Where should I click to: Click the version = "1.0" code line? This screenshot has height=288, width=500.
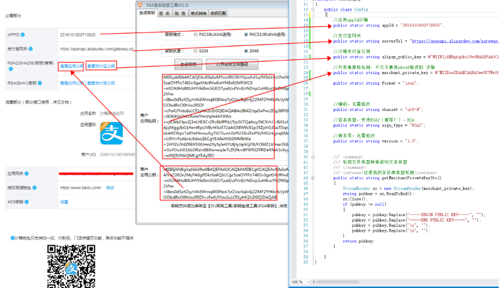pos(376,141)
